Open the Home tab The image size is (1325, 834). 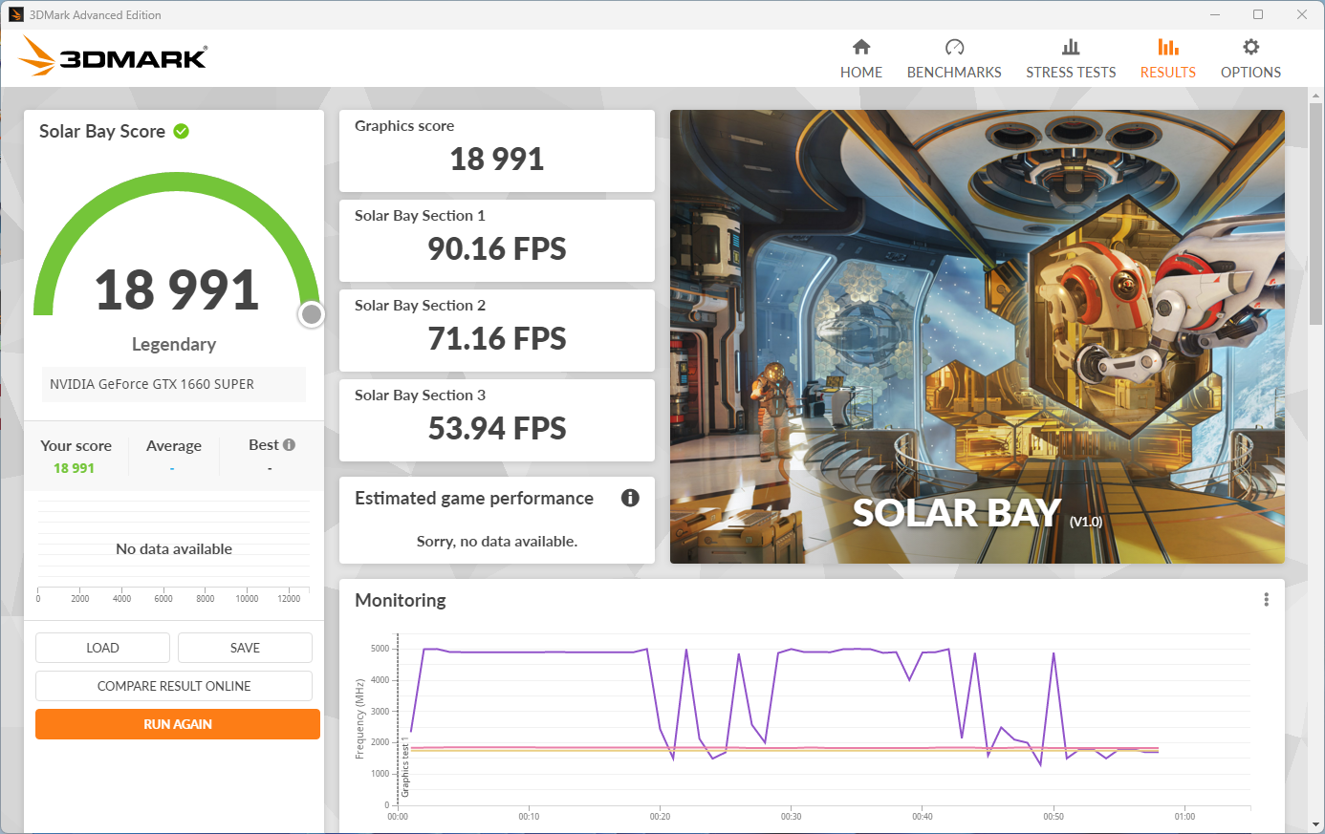point(861,59)
